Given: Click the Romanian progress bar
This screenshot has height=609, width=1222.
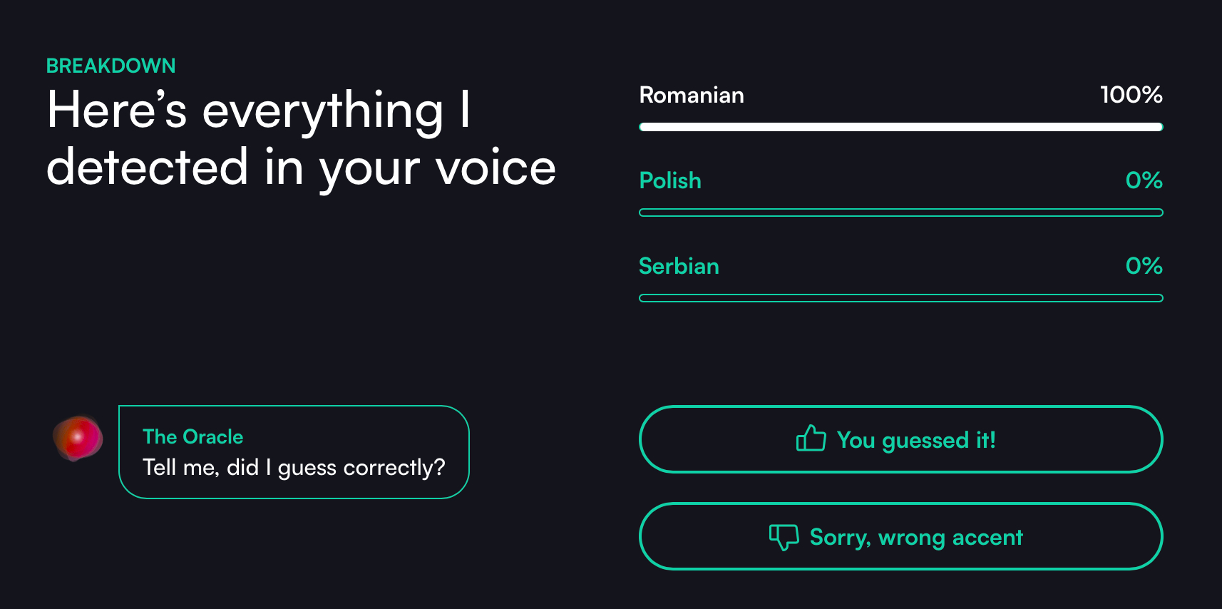Looking at the screenshot, I should pos(900,127).
